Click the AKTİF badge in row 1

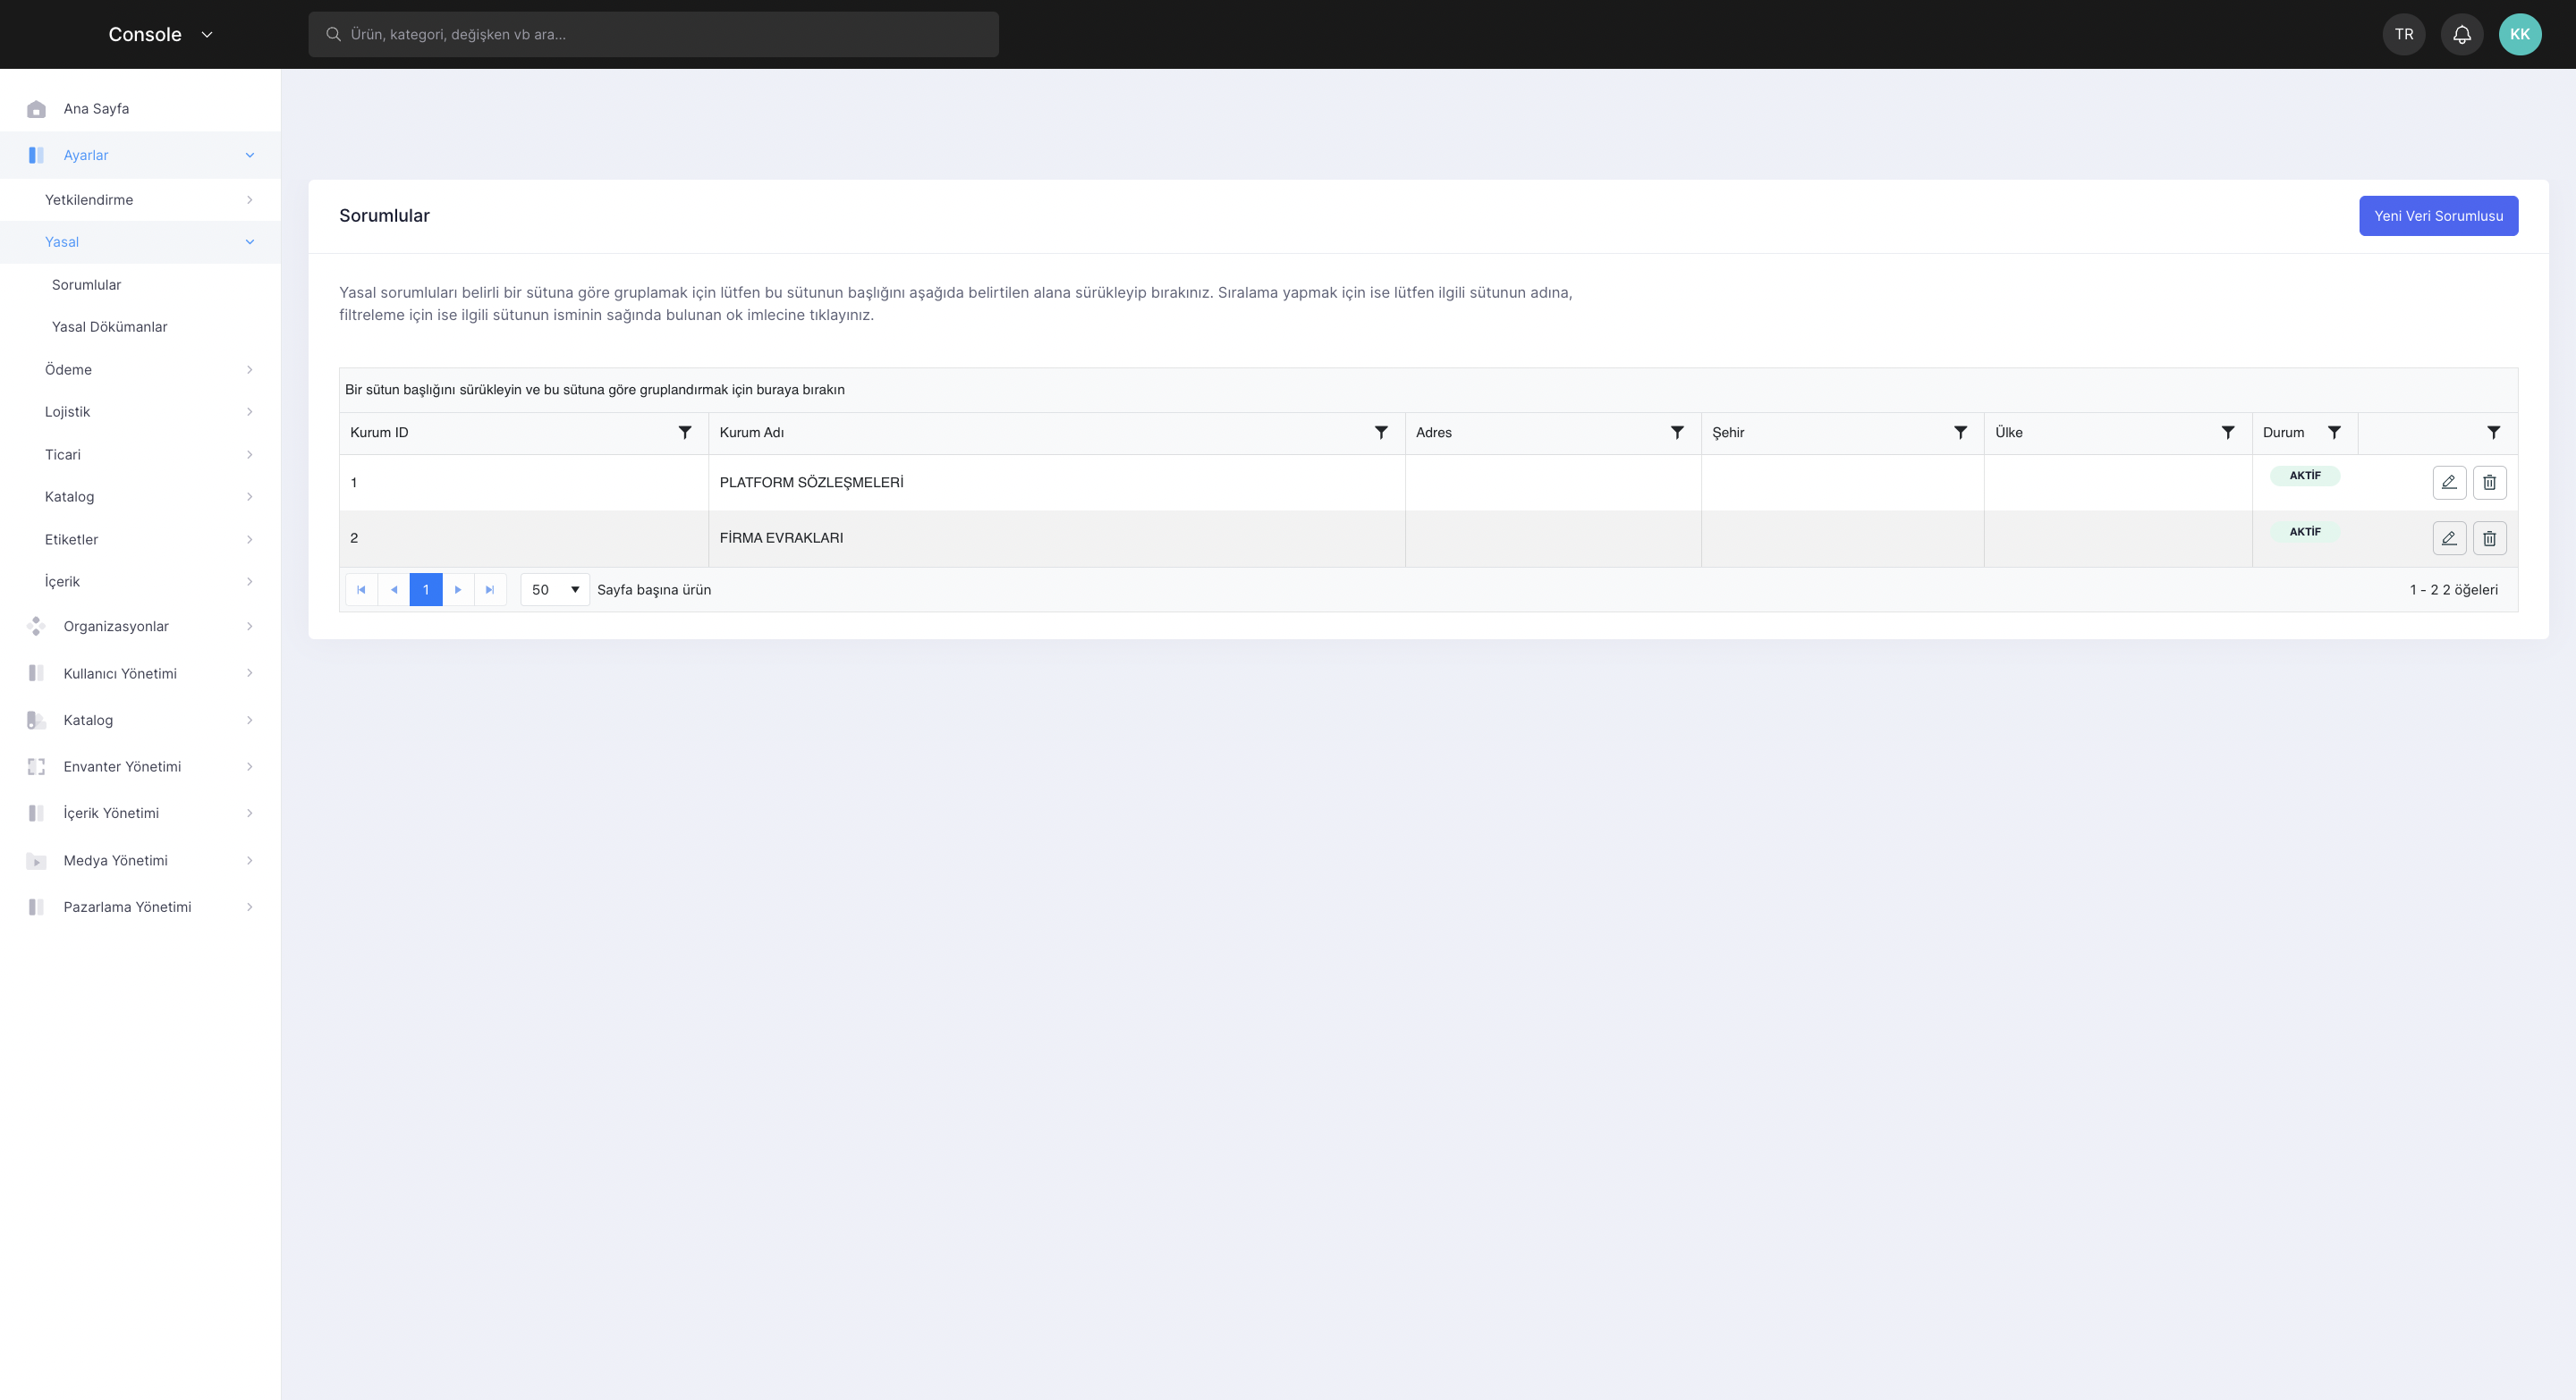2304,476
